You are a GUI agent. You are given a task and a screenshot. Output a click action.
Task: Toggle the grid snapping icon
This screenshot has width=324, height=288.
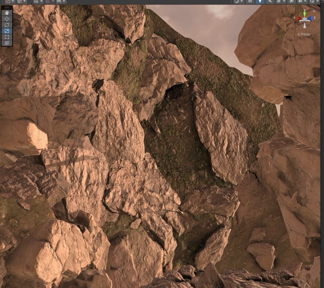point(48,1)
